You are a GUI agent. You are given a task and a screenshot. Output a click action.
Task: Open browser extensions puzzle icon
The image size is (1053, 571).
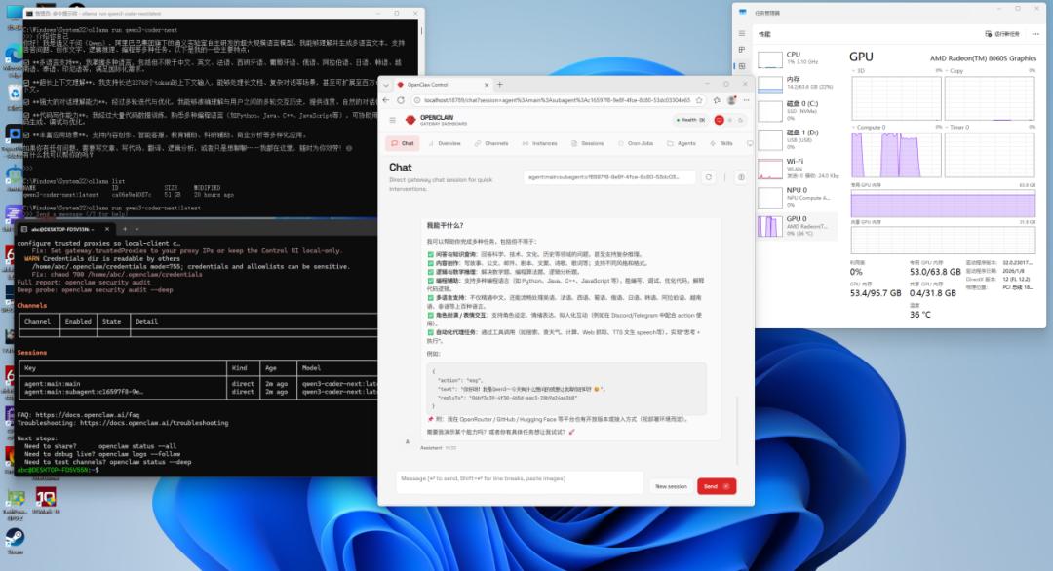coord(717,100)
